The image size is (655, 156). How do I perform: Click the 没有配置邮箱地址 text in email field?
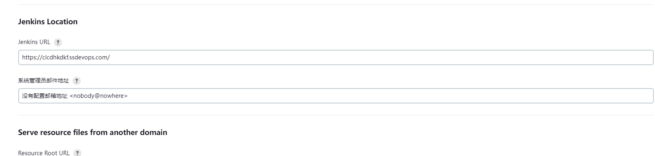click(x=45, y=96)
